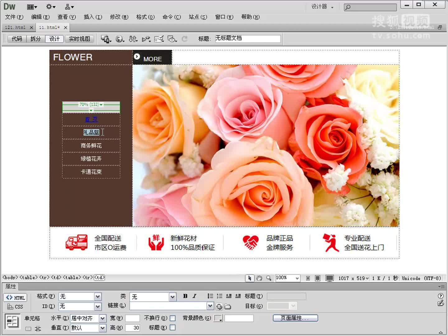This screenshot has height=336, width=448.
Task: Click the desktop size window icon
Action: click(x=329, y=278)
